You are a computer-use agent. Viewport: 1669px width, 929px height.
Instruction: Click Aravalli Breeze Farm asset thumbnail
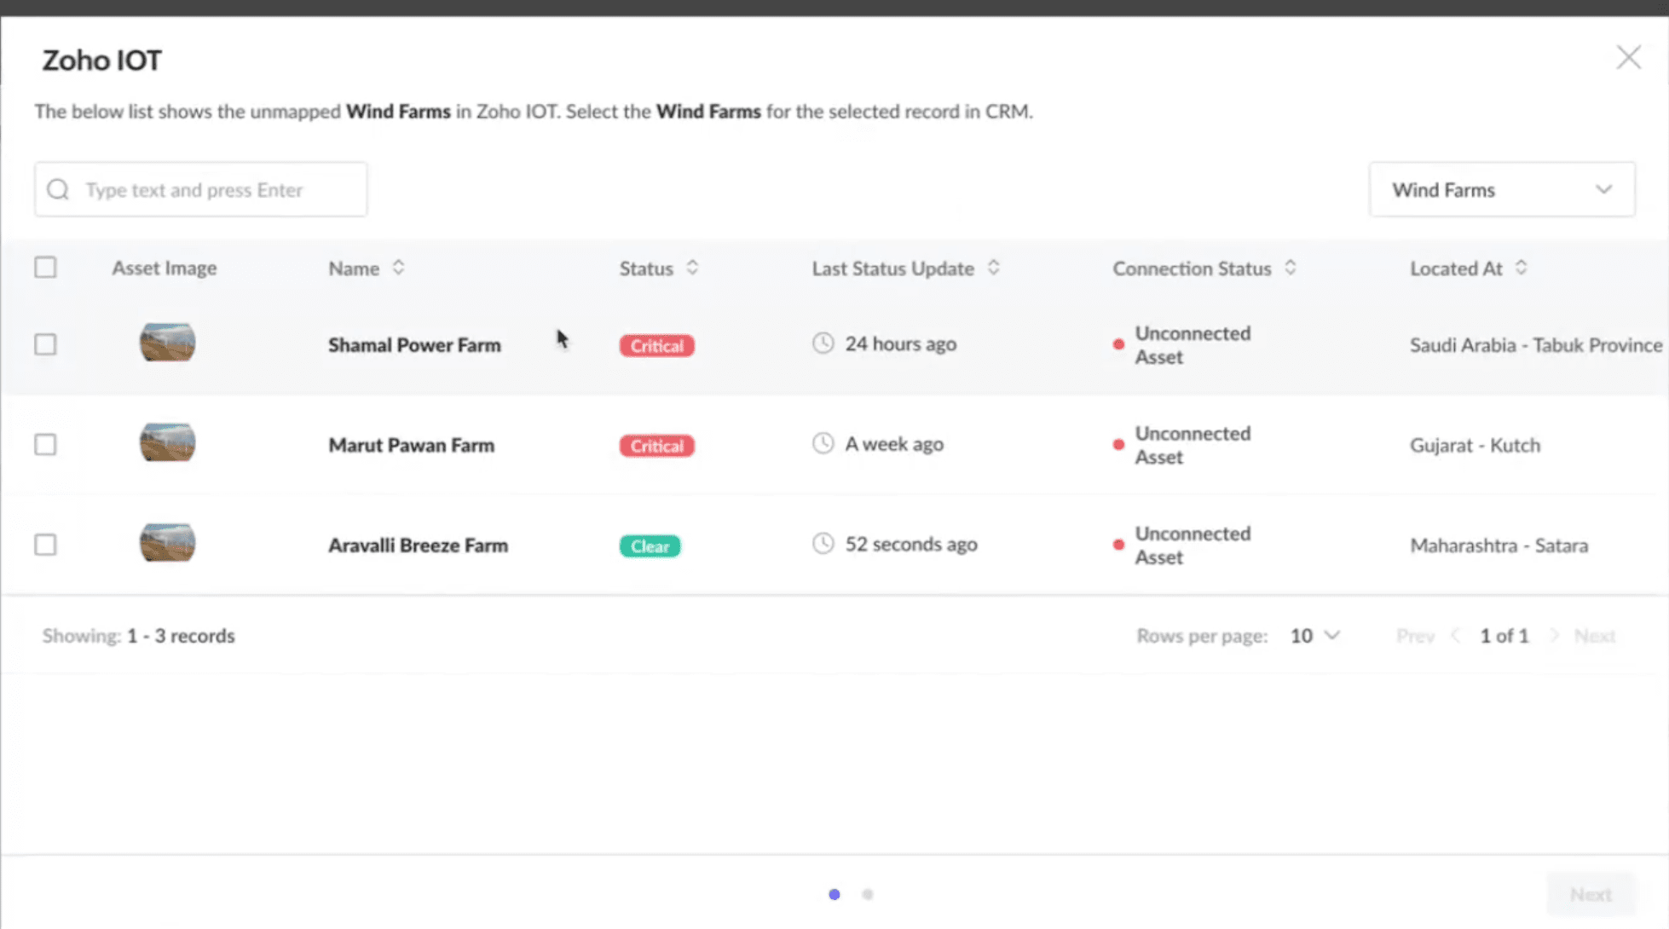[x=167, y=543]
